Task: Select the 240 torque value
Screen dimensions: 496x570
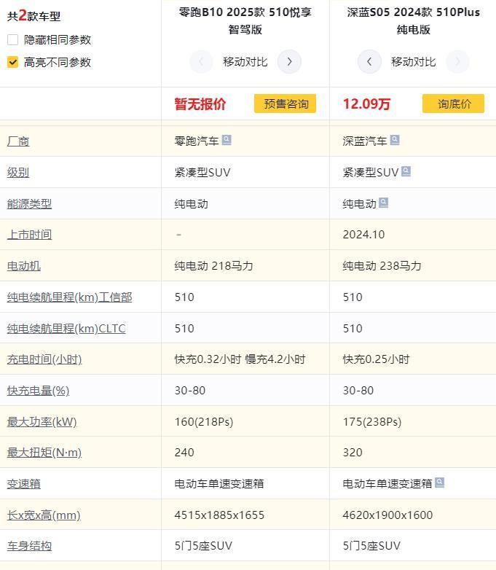Action: click(184, 453)
